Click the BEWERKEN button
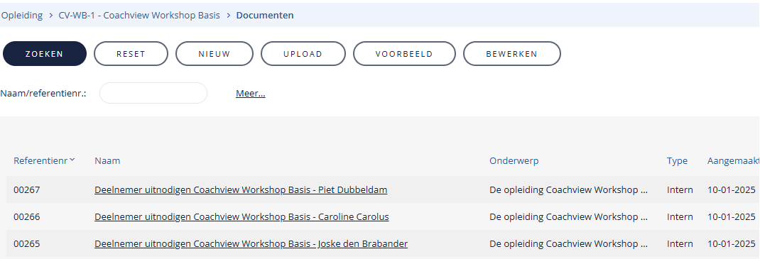760x259 pixels. click(512, 54)
